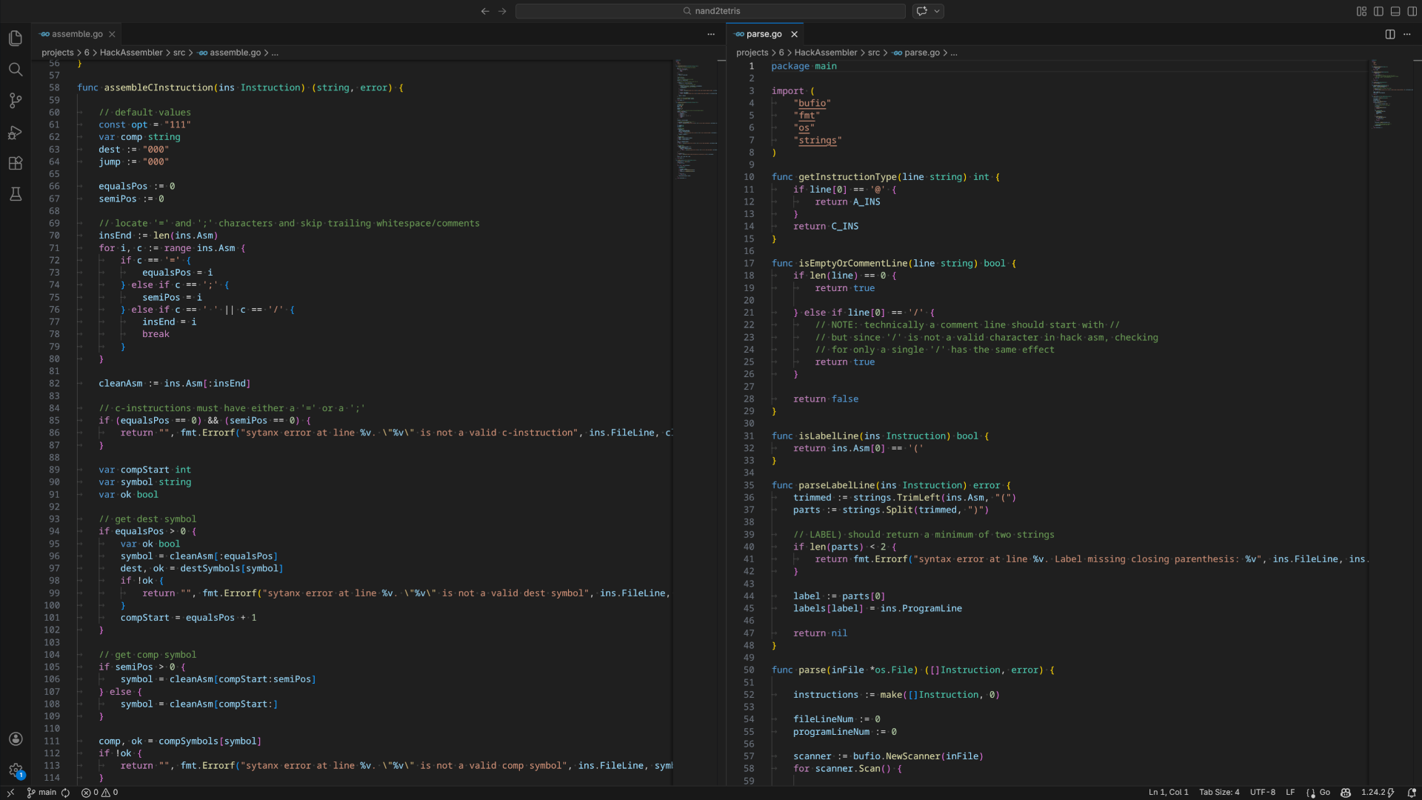Click 'assembleCInstruction' function name

click(x=158, y=87)
